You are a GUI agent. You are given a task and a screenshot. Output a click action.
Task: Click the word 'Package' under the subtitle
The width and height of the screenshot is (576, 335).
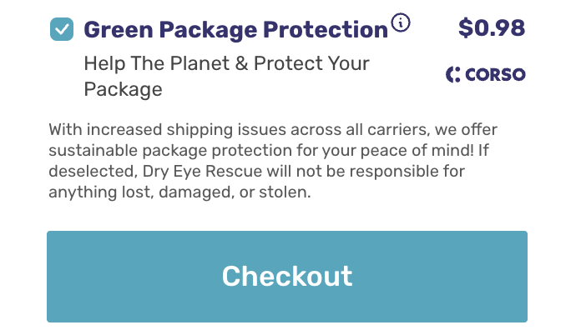(123, 89)
